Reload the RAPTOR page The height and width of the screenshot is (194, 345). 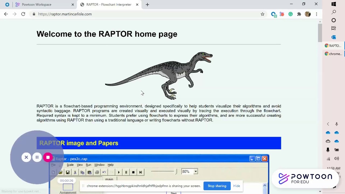click(x=23, y=14)
